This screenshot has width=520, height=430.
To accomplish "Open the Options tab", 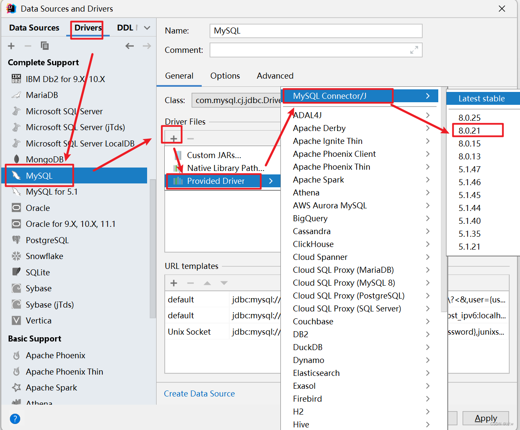I will pos(225,76).
